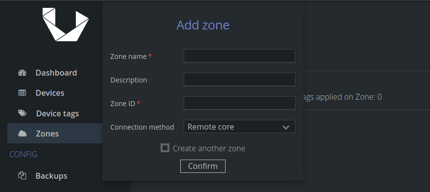Click the Backups copy icon
Image resolution: width=430 pixels, height=192 pixels.
(x=22, y=176)
